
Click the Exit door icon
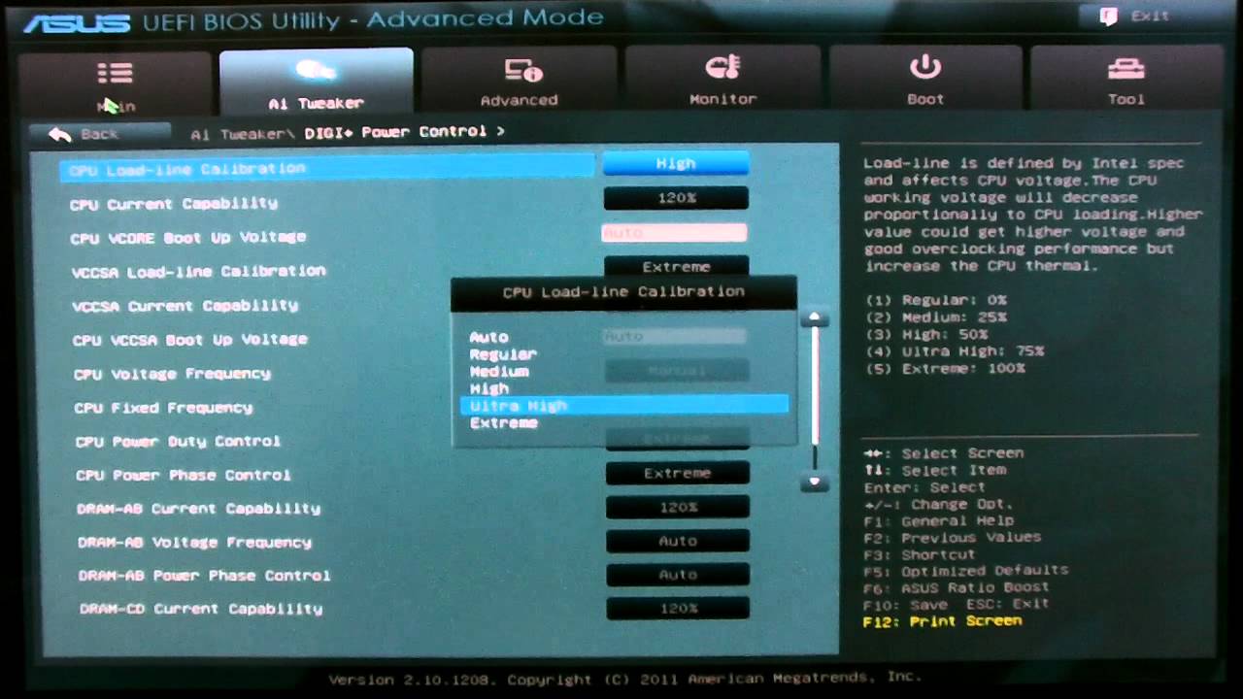coord(1108,17)
